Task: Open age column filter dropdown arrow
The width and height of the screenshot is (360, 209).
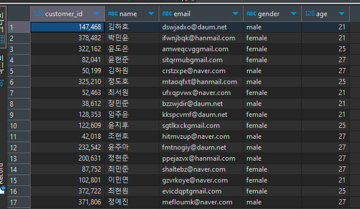Action: pos(342,14)
